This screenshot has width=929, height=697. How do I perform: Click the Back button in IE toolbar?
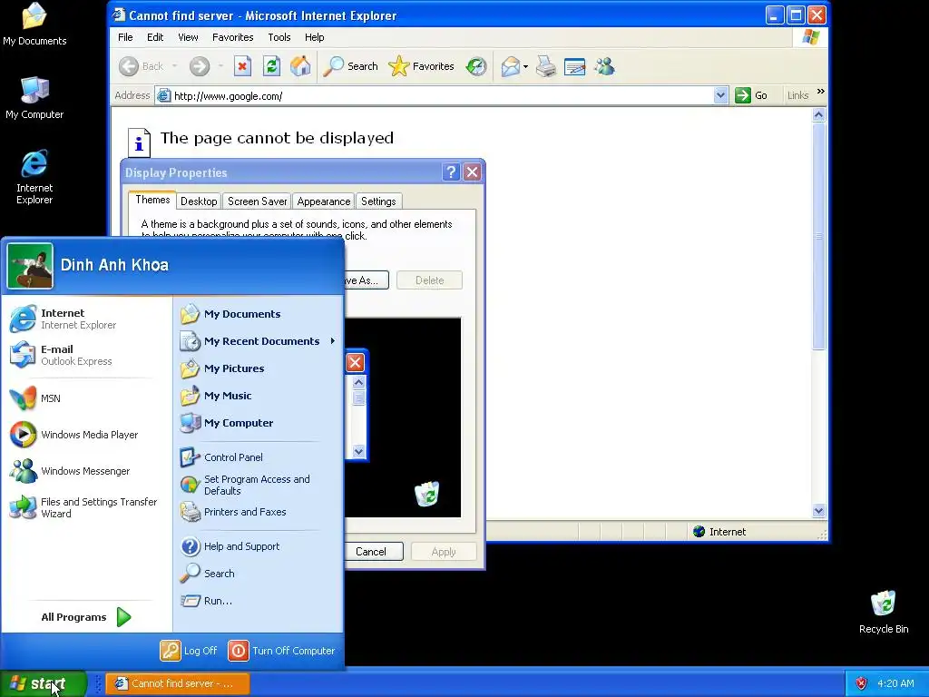coord(141,66)
